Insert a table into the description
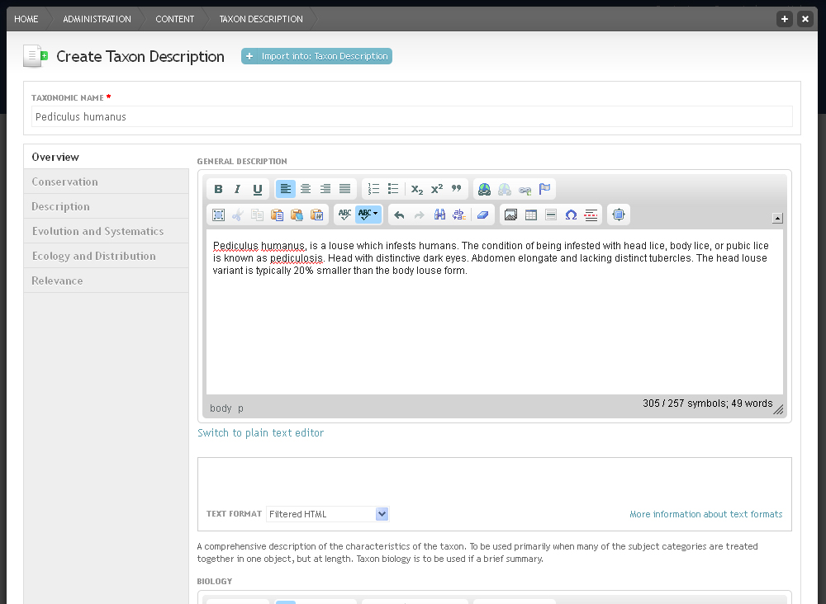Viewport: 826px width, 604px height. [531, 215]
